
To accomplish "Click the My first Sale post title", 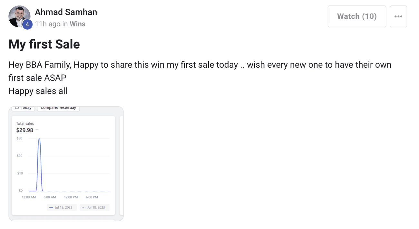I will point(44,44).
